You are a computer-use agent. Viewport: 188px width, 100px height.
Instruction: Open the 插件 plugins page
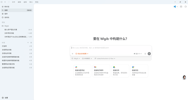click(x=17, y=14)
